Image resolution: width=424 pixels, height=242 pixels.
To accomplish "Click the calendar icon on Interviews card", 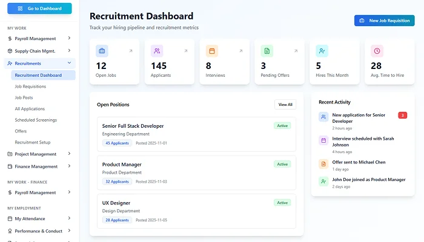I will pyautogui.click(x=211, y=51).
